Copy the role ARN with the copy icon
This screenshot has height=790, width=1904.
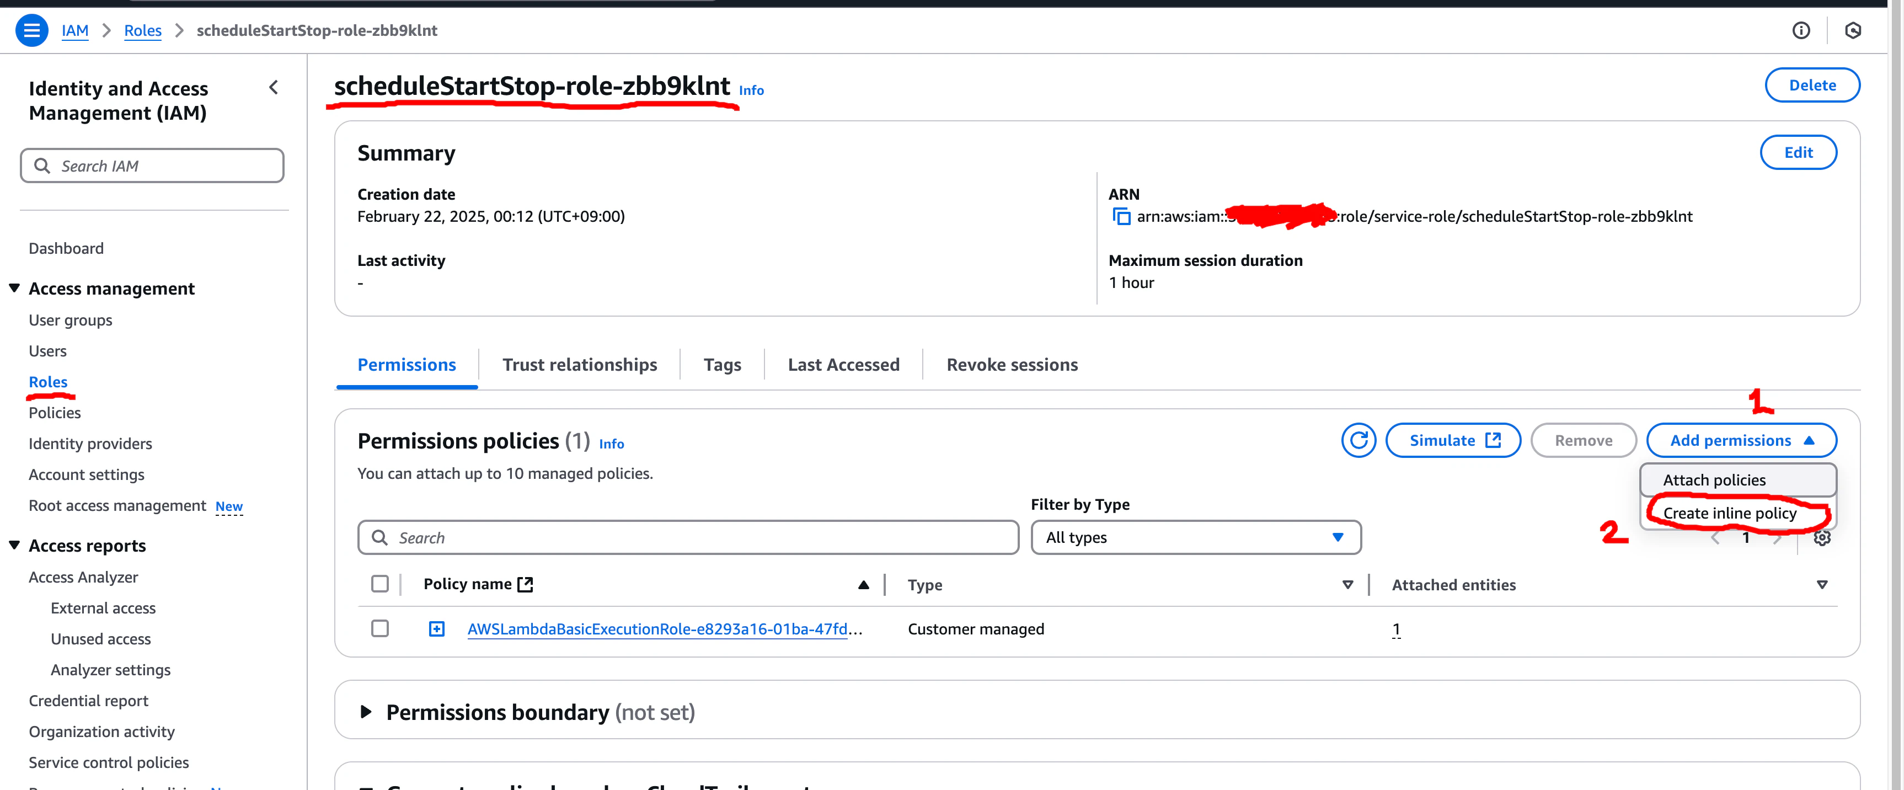click(x=1121, y=216)
